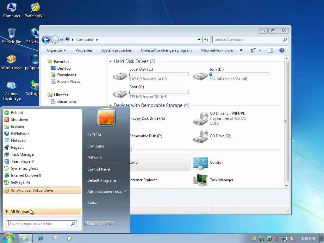Open recent pages dropdown near back button
This screenshot has width=324, height=243.
pyautogui.click(x=61, y=40)
